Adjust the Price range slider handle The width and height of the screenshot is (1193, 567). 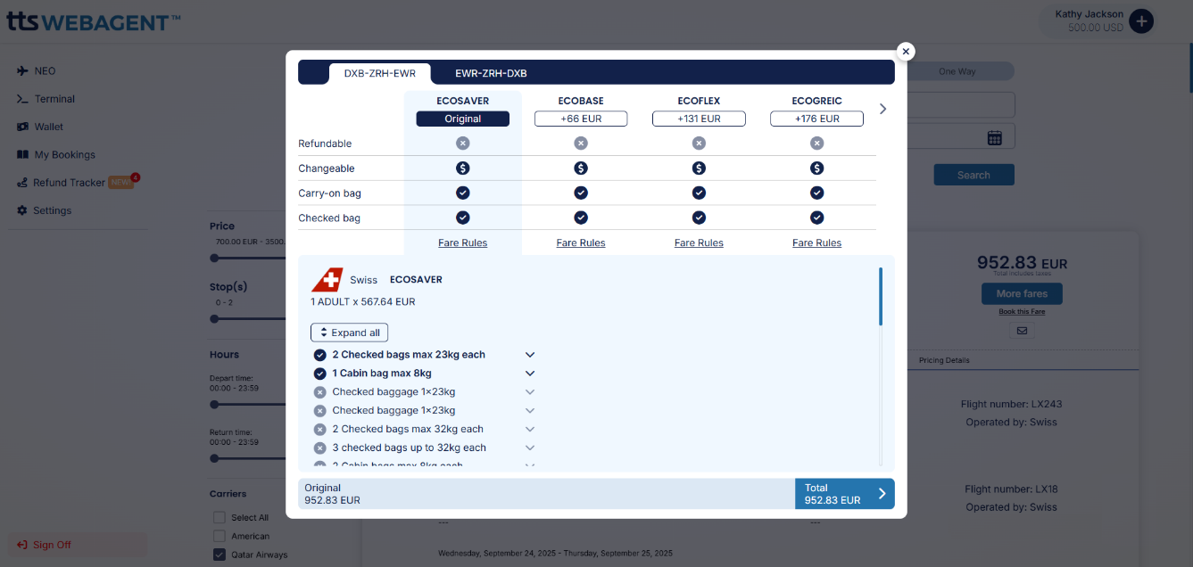pyautogui.click(x=214, y=259)
